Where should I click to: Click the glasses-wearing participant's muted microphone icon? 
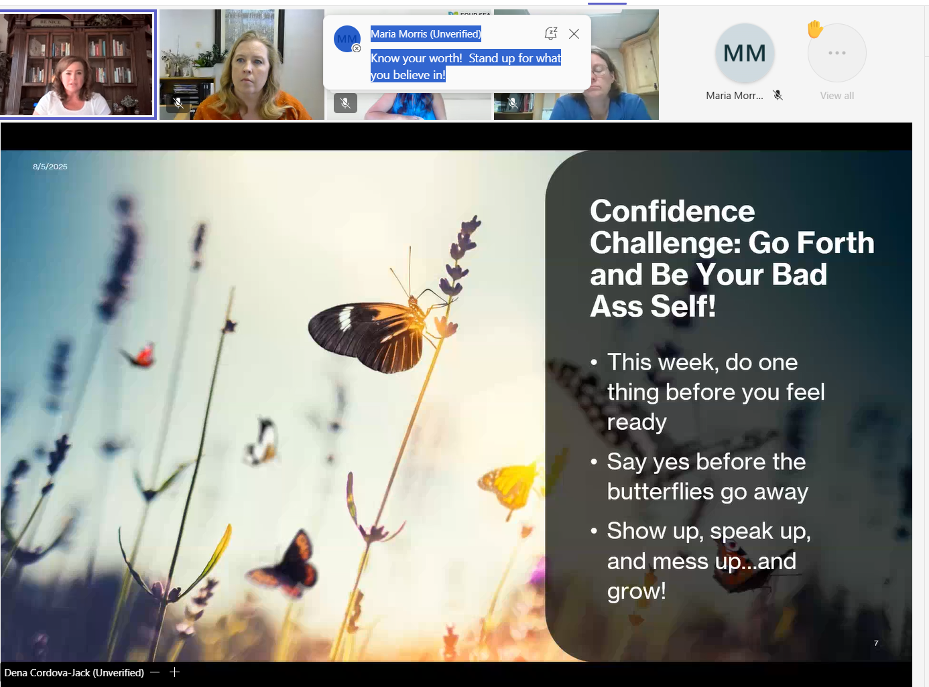click(x=512, y=102)
